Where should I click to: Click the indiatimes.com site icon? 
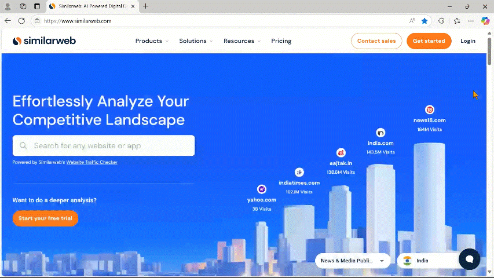click(x=299, y=172)
